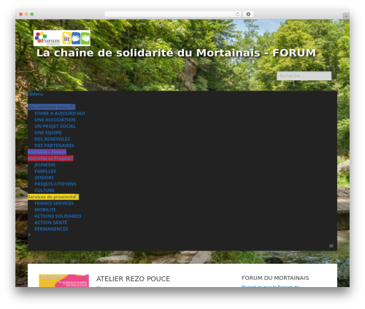Visit the SENIORS section
The width and height of the screenshot is (365, 309).
click(x=45, y=178)
